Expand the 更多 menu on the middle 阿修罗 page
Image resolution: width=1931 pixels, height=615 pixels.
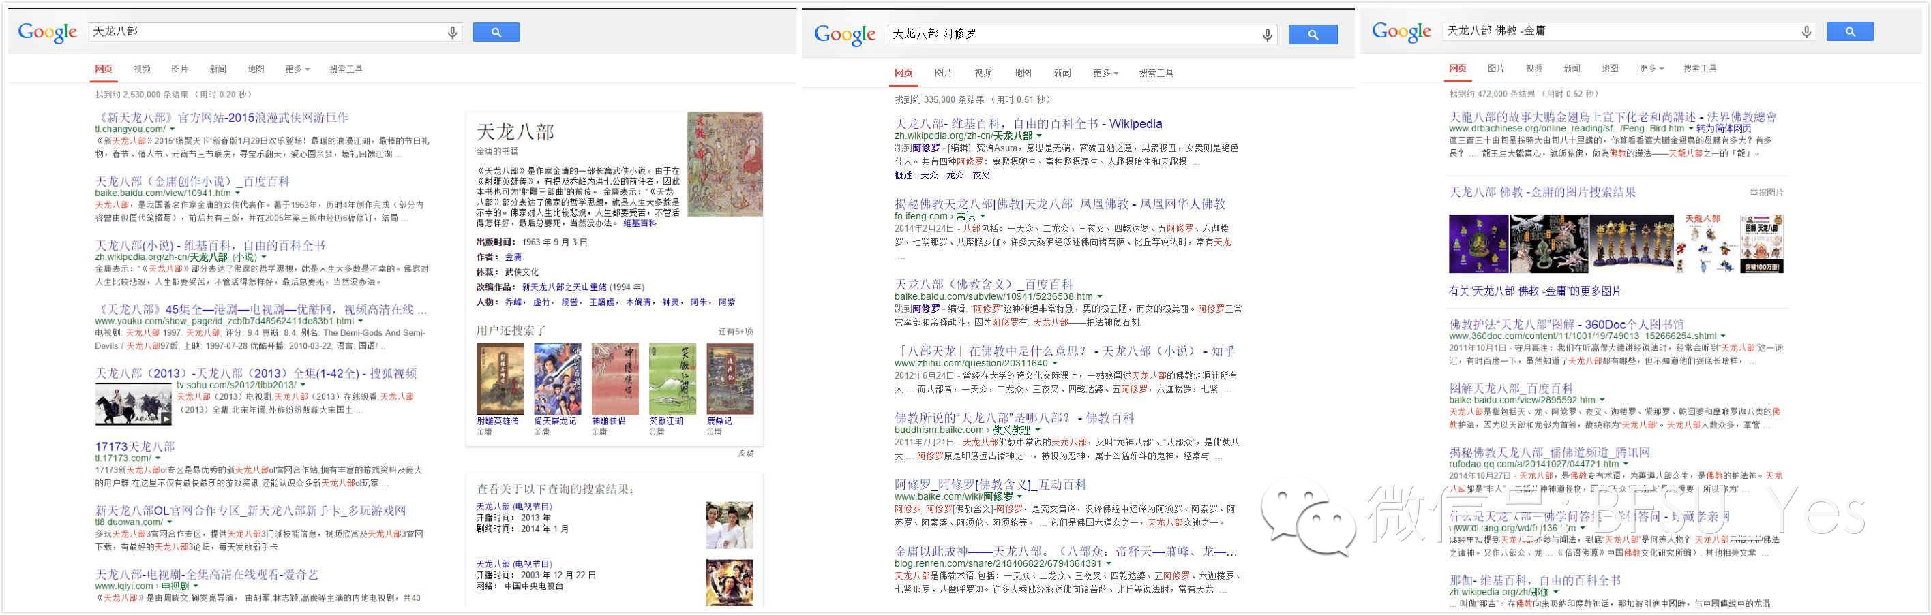(x=1106, y=74)
